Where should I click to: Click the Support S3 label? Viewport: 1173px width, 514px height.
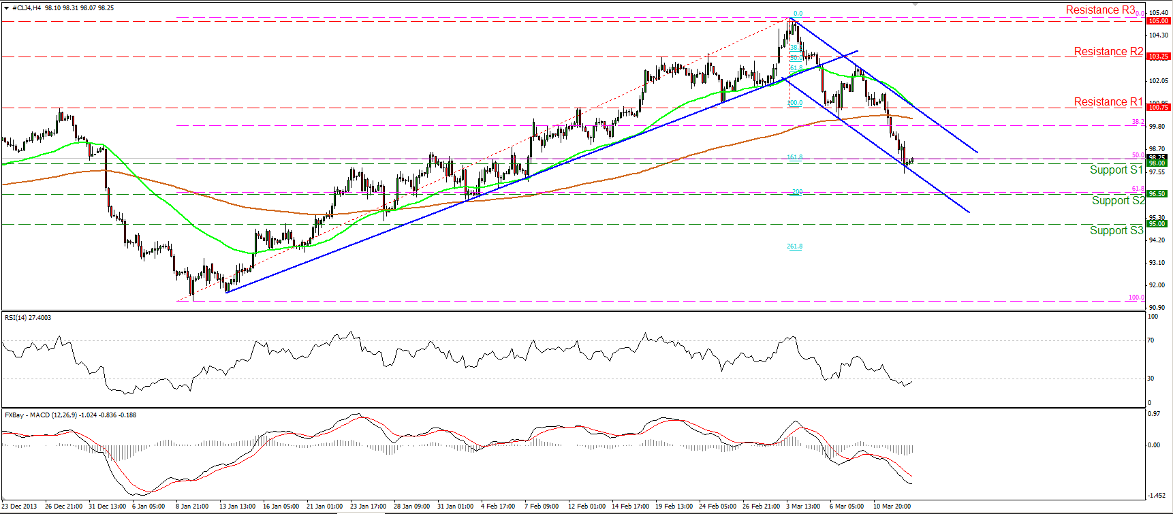click(1116, 230)
